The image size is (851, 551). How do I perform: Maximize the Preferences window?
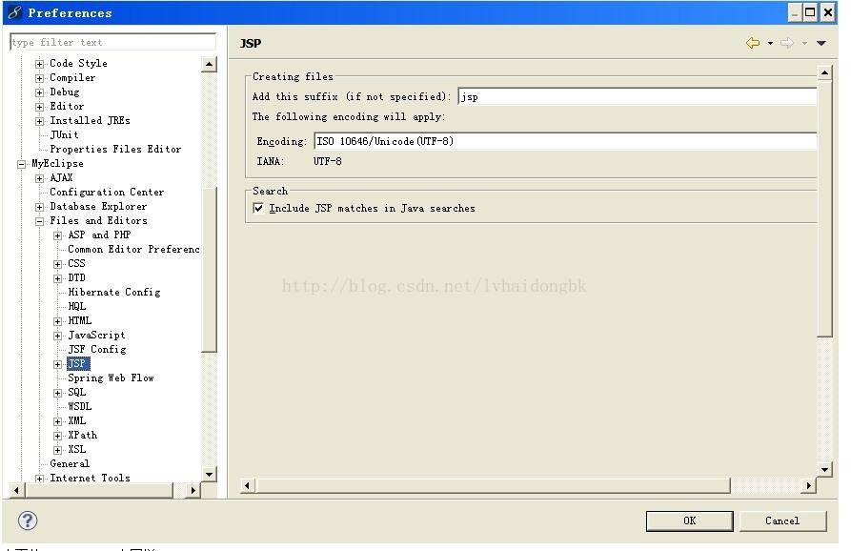pyautogui.click(x=810, y=12)
